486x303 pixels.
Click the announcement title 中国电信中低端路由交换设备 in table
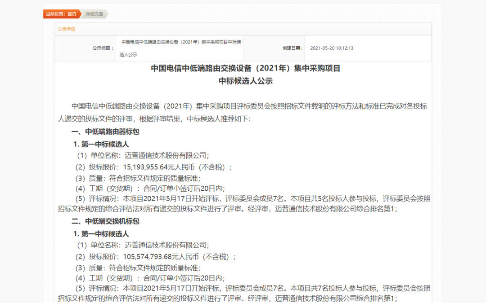tap(180, 48)
